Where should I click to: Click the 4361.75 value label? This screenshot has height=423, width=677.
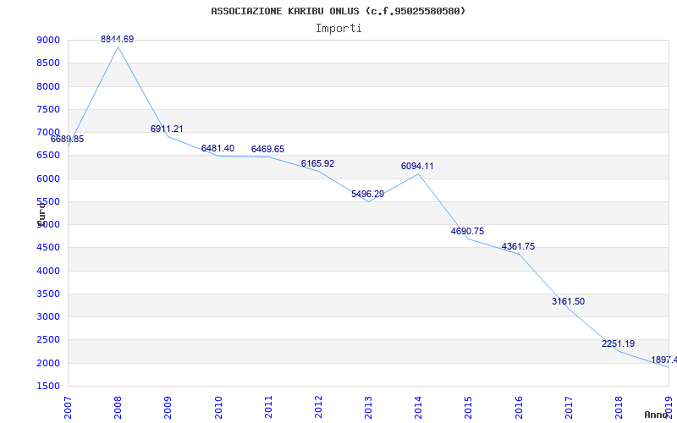point(518,246)
